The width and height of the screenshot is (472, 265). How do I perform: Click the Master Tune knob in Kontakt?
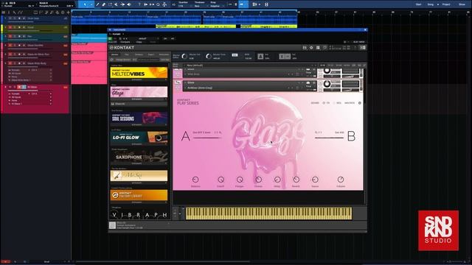coord(209,56)
